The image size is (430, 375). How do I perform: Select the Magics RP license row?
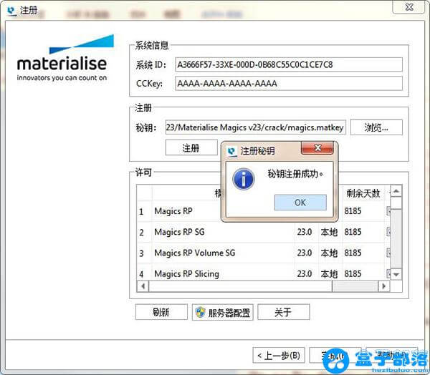click(263, 211)
